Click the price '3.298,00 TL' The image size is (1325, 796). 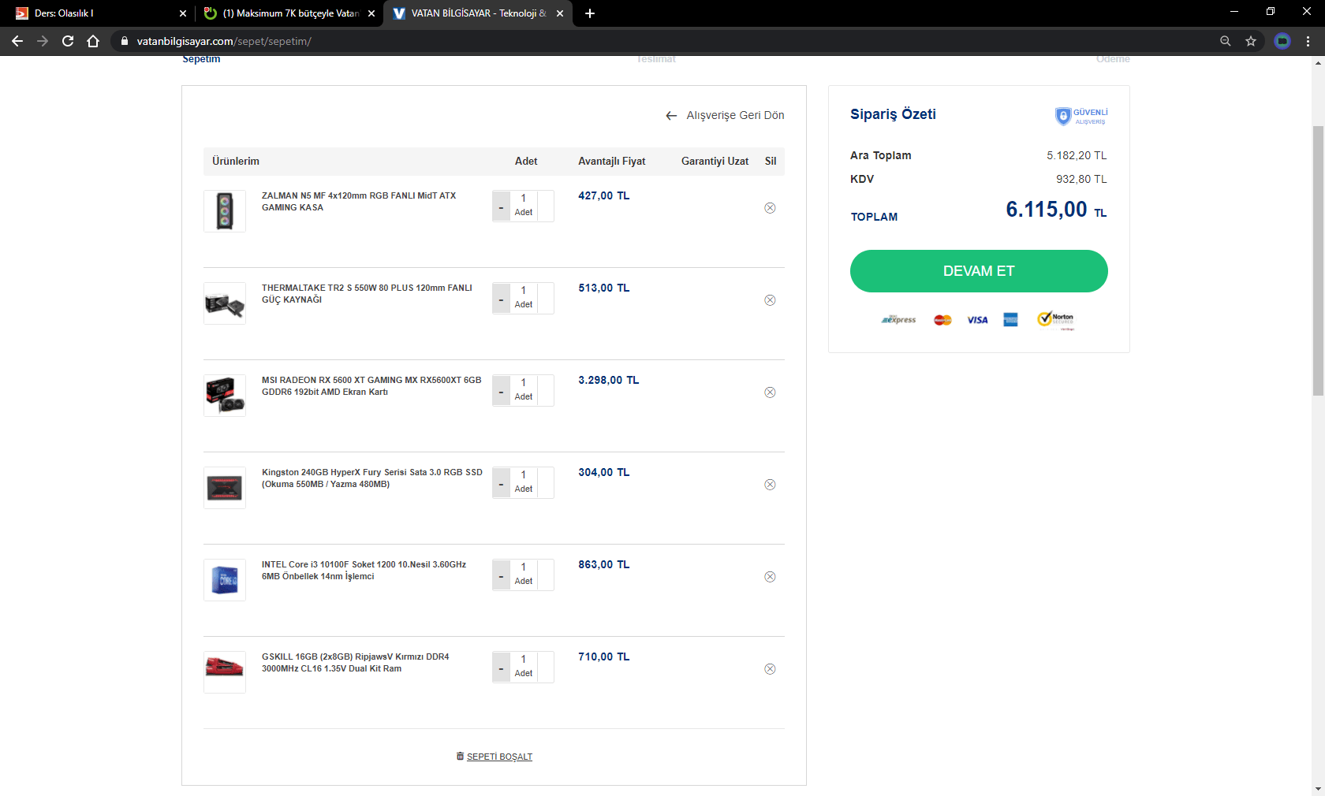[x=609, y=380]
